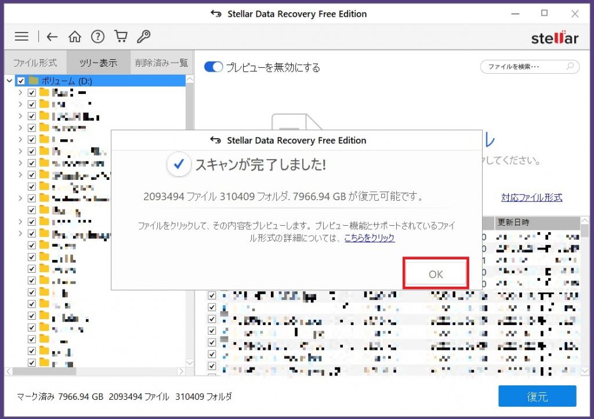Click tree panel scroll down arrow
This screenshot has height=419, width=594.
[x=190, y=363]
